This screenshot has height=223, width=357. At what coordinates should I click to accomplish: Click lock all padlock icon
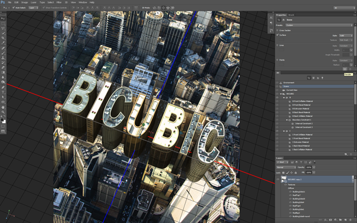pyautogui.click(x=295, y=173)
